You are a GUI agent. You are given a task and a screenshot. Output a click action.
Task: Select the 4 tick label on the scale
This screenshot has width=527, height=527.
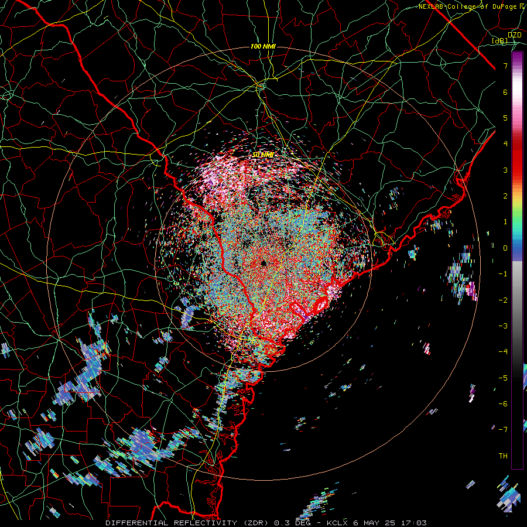click(x=505, y=144)
